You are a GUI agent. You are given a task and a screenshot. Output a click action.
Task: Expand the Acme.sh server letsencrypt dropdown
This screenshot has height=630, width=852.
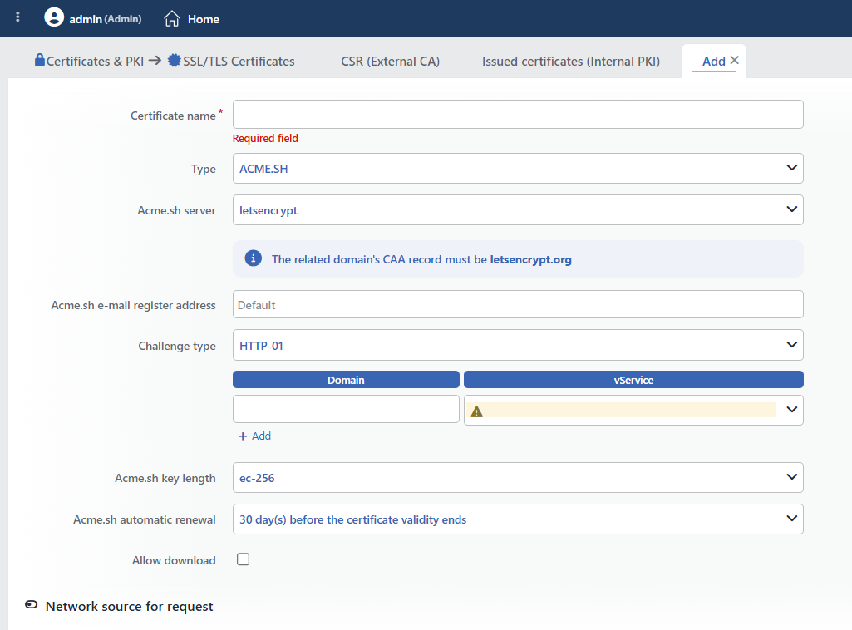[x=518, y=210]
